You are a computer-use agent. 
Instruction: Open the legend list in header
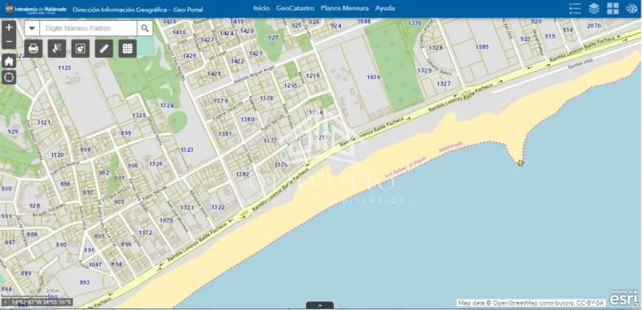pos(575,9)
